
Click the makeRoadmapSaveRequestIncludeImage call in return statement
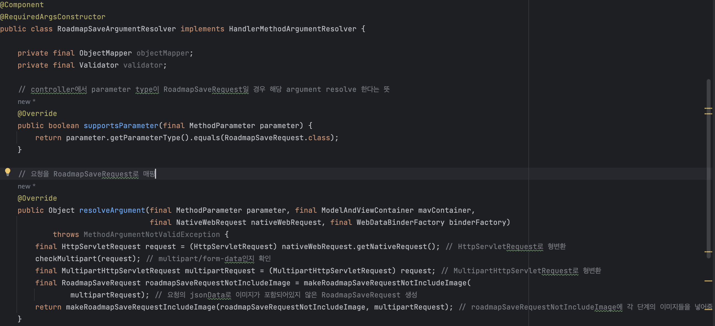(x=141, y=307)
